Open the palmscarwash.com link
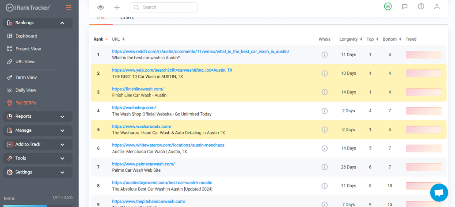Screen dimensions: 455x207 pyautogui.click(x=144, y=164)
